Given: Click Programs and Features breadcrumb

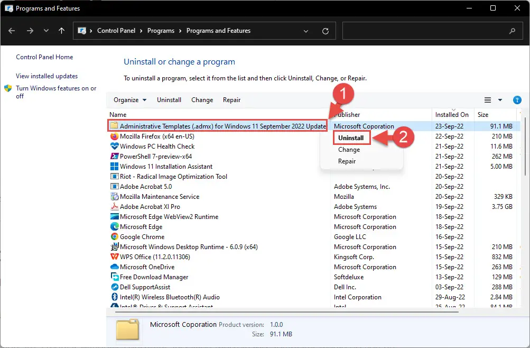Looking at the screenshot, I should coord(218,31).
